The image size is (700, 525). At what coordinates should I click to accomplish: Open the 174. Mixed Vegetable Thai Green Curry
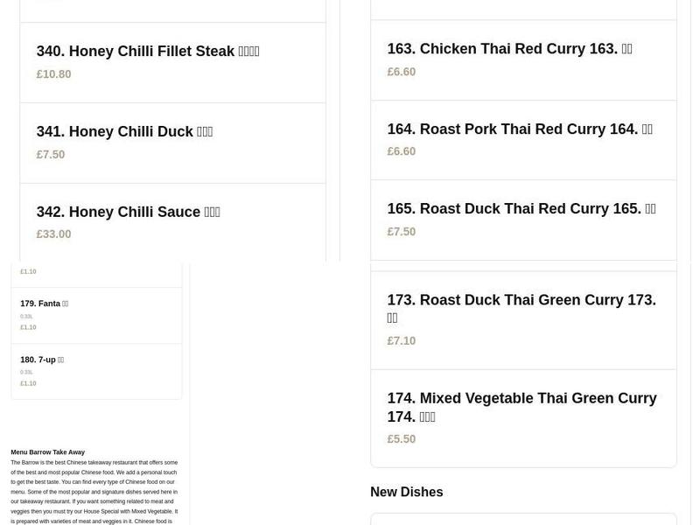click(521, 407)
